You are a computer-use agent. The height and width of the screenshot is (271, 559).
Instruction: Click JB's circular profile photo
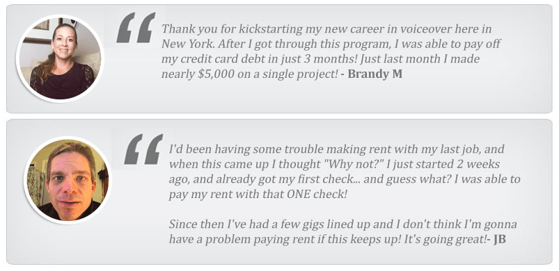68,180
